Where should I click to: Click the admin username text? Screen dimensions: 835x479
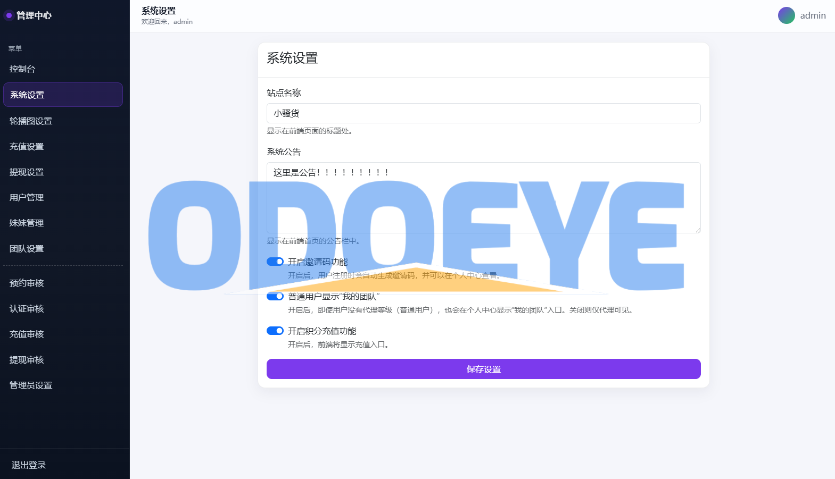click(813, 15)
